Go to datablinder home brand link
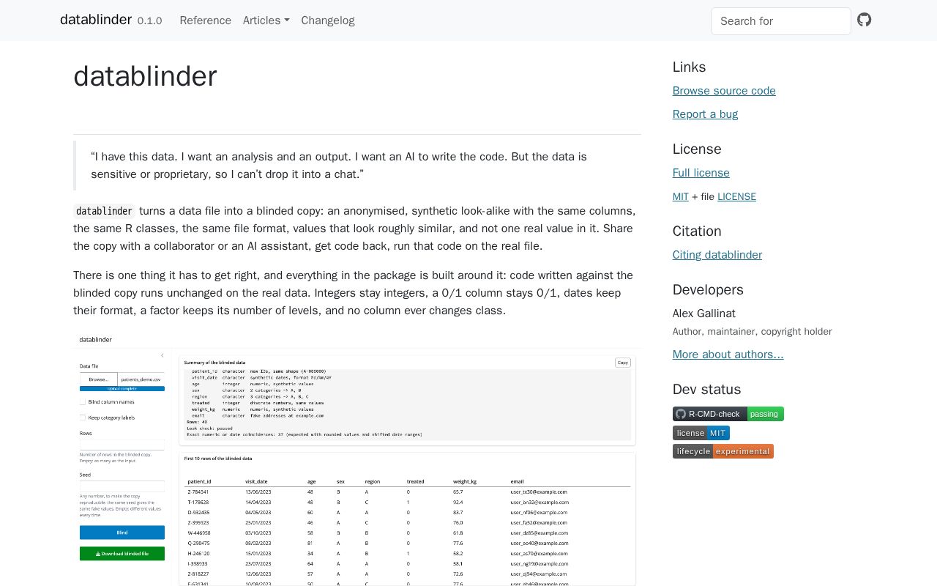937x586 pixels. click(96, 20)
